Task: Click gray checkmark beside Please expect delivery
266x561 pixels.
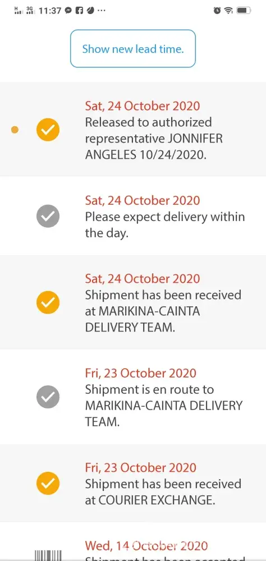Action: click(48, 216)
